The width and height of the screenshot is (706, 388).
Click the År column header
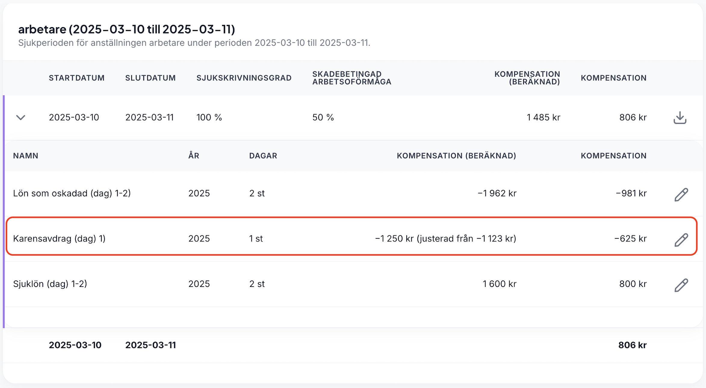tap(194, 156)
